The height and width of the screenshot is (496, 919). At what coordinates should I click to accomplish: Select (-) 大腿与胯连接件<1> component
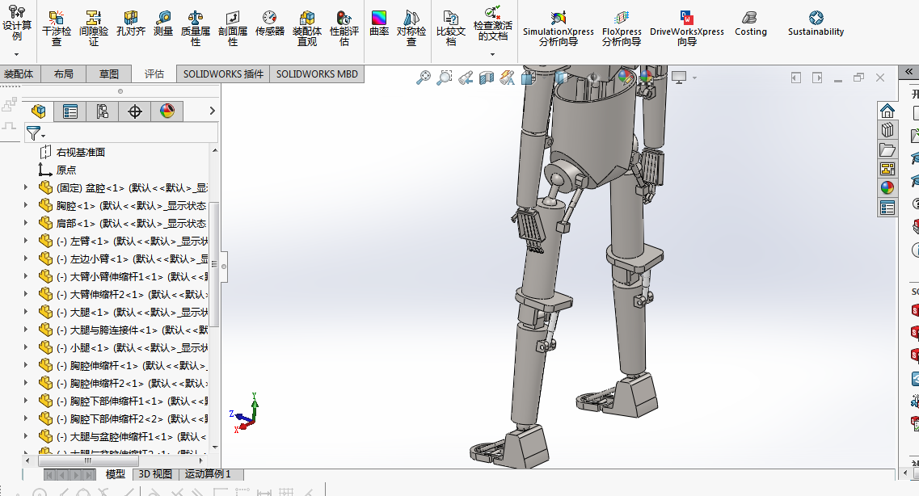pyautogui.click(x=123, y=330)
